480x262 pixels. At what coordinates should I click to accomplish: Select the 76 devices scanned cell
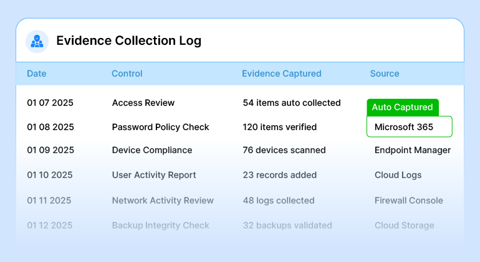(x=284, y=150)
